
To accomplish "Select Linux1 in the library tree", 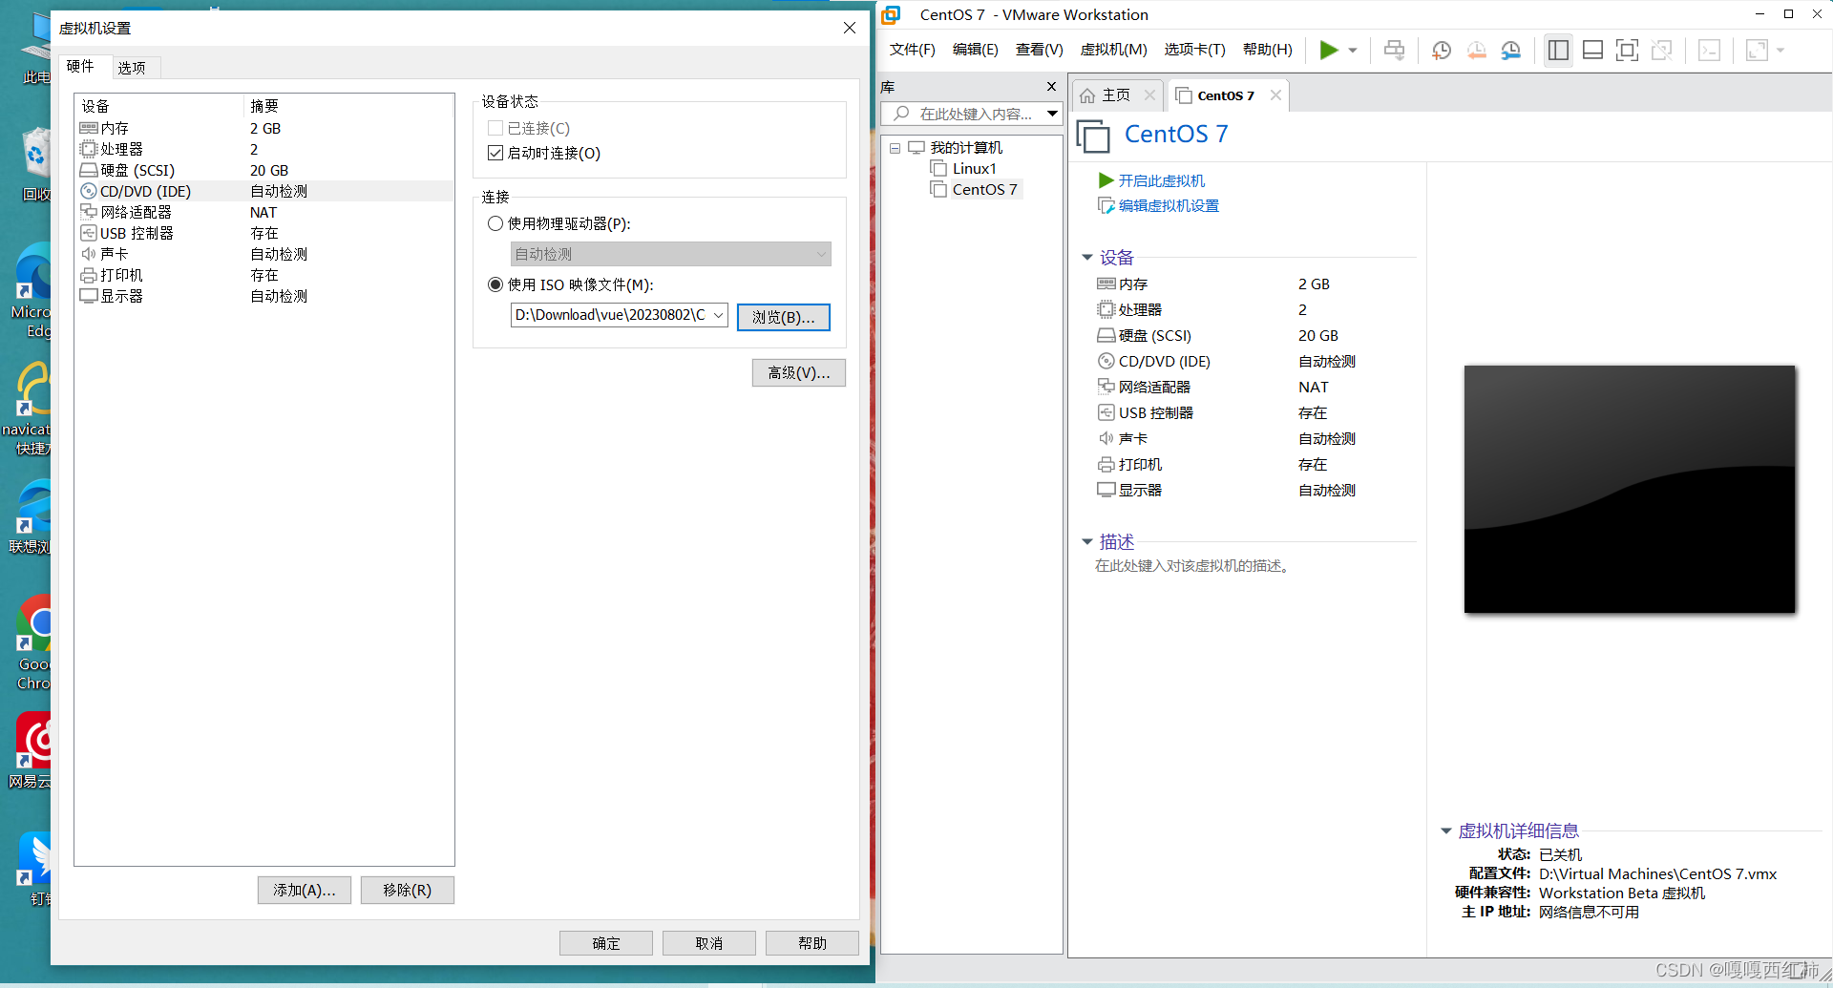I will [x=974, y=168].
